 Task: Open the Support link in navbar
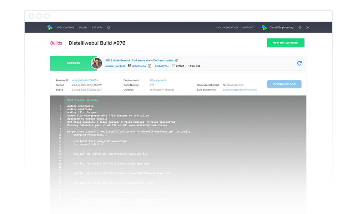248,27
